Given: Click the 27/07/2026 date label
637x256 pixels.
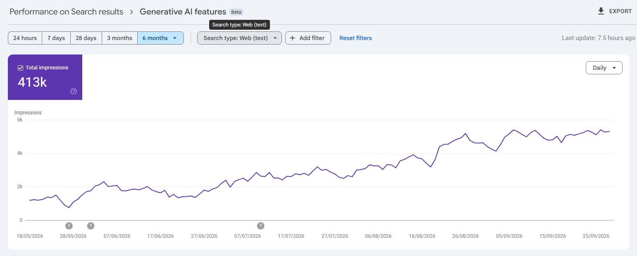Looking at the screenshot, I should pyautogui.click(x=335, y=236).
